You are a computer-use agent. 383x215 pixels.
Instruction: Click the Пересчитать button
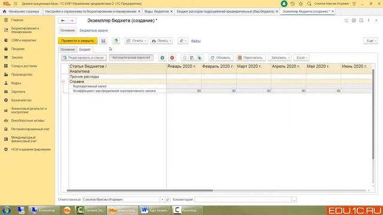tap(250, 58)
